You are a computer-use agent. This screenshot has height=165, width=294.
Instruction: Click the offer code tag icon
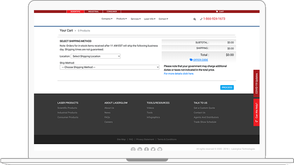[x=191, y=60]
